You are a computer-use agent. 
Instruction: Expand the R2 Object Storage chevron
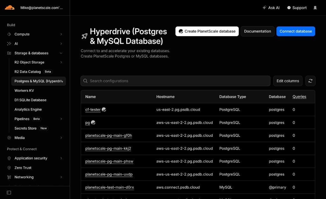(61, 62)
